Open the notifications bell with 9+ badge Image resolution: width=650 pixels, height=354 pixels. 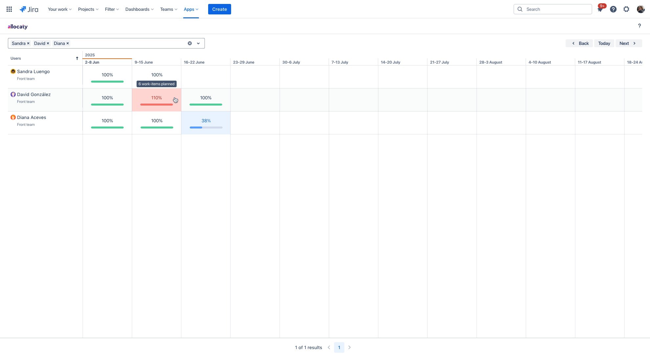pyautogui.click(x=600, y=9)
